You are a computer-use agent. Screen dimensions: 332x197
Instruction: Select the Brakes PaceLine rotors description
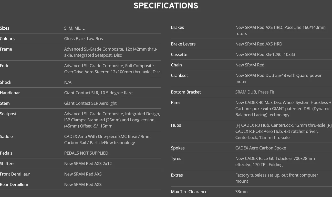(281, 30)
